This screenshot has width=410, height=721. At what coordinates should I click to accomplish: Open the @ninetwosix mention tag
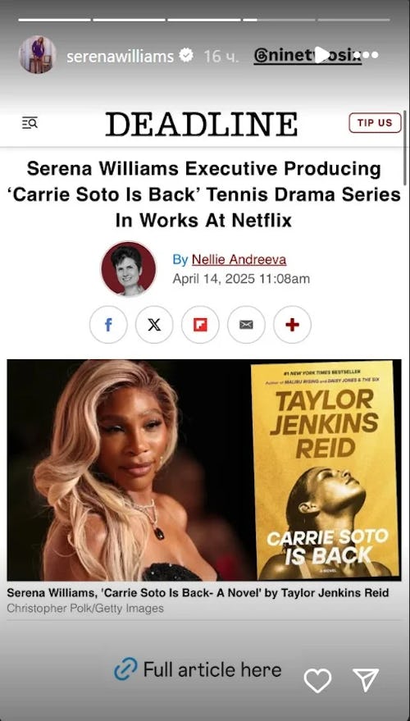[307, 56]
